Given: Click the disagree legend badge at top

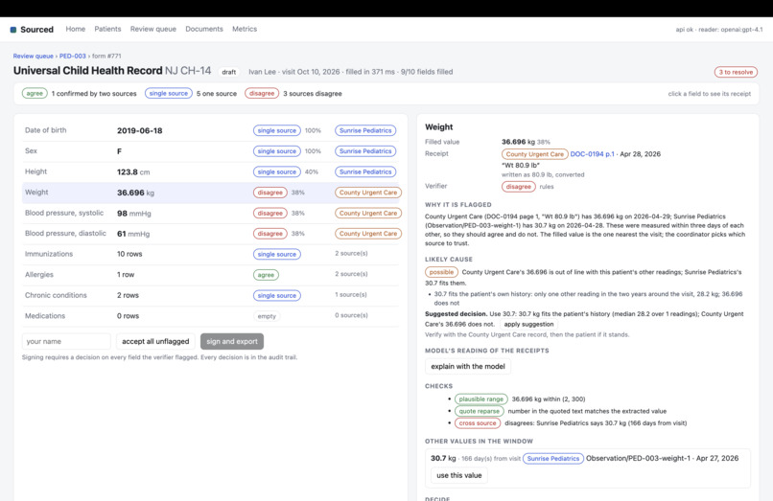Looking at the screenshot, I should [262, 94].
